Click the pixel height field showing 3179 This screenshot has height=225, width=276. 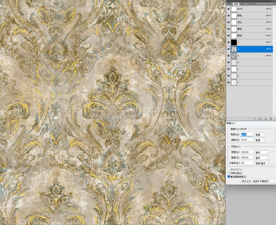pos(247,140)
